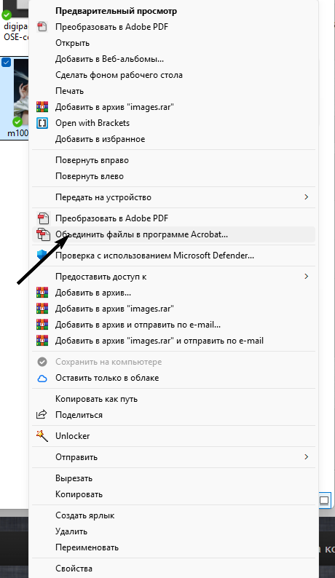Open Свойства at the menu bottom

point(174,569)
